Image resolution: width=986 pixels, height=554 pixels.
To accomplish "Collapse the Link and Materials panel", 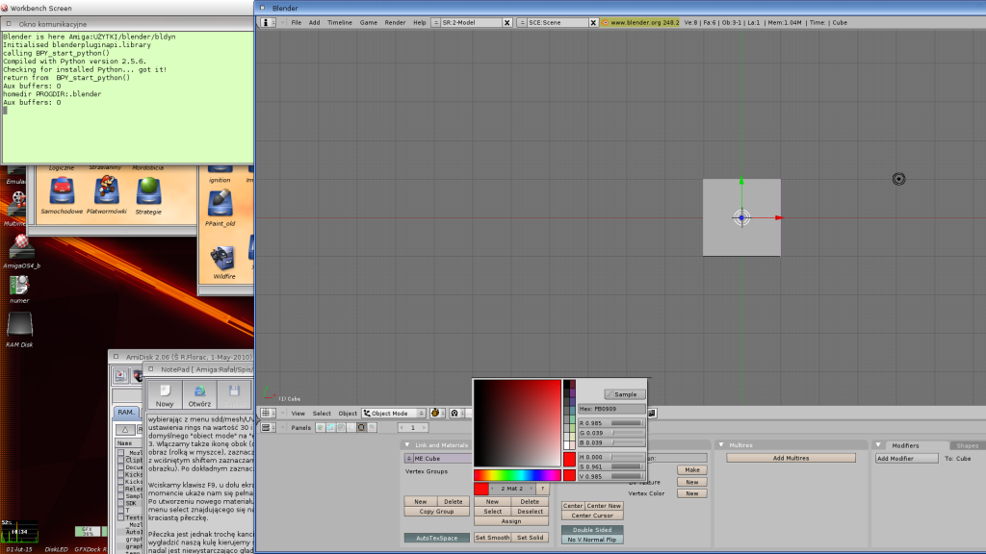I will point(407,444).
